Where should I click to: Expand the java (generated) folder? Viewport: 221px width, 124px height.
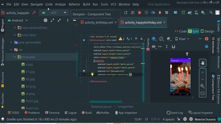click(x=11, y=42)
